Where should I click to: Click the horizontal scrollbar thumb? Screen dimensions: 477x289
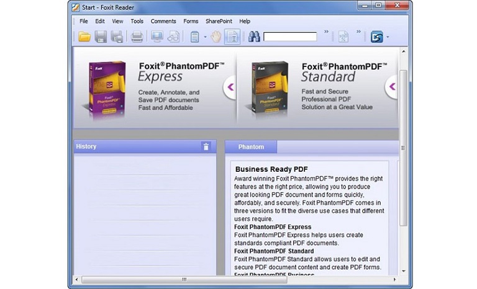pos(184,280)
